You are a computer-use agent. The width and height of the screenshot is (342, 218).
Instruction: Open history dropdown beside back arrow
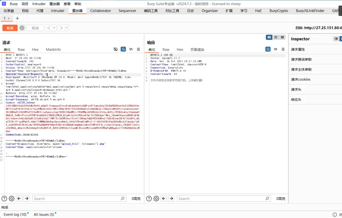coord(54,28)
